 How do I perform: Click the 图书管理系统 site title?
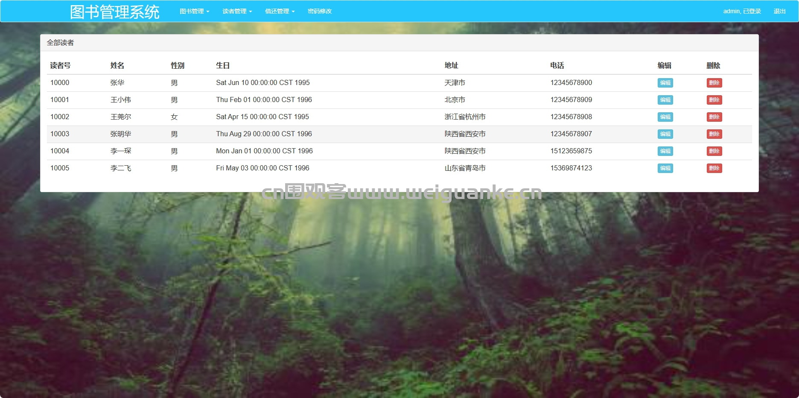115,12
